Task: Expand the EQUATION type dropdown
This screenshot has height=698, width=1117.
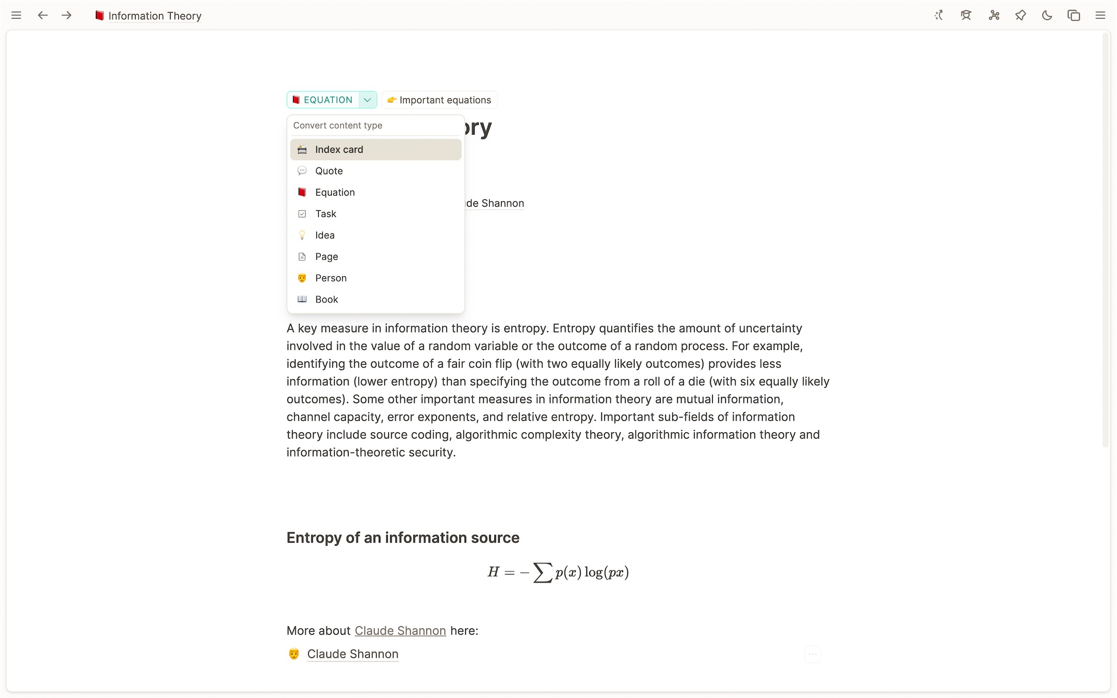Action: click(x=366, y=100)
